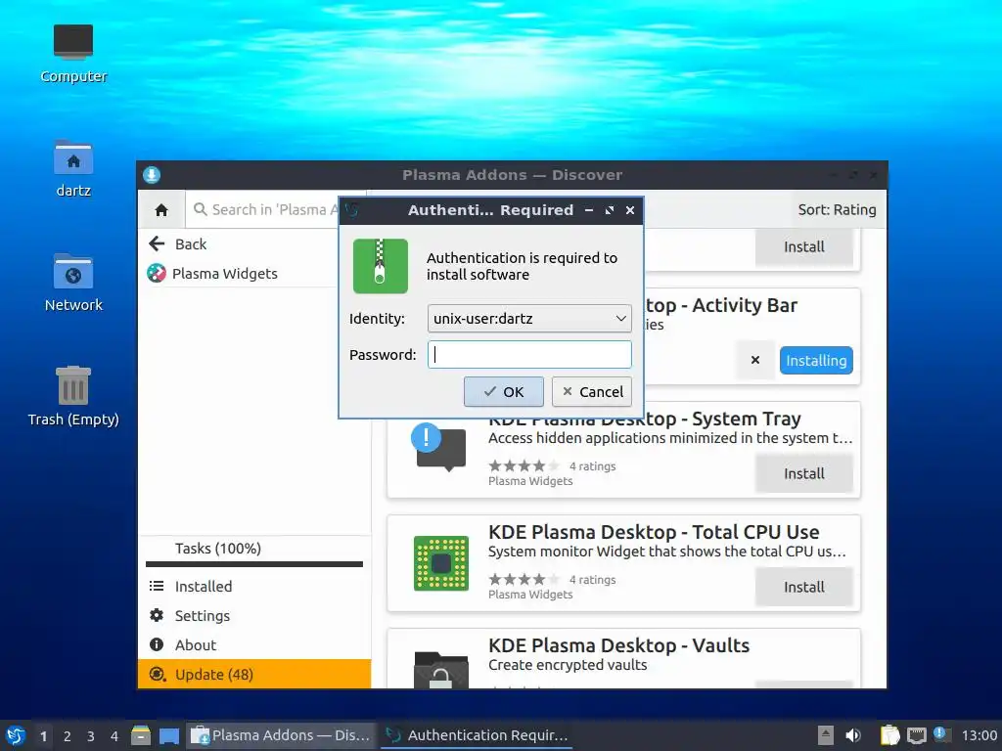Open the Installed list in sidebar
This screenshot has width=1002, height=751.
pos(254,587)
